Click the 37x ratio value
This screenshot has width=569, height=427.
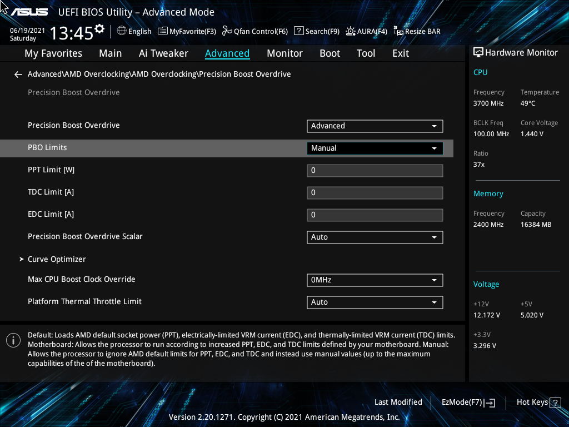[478, 165]
